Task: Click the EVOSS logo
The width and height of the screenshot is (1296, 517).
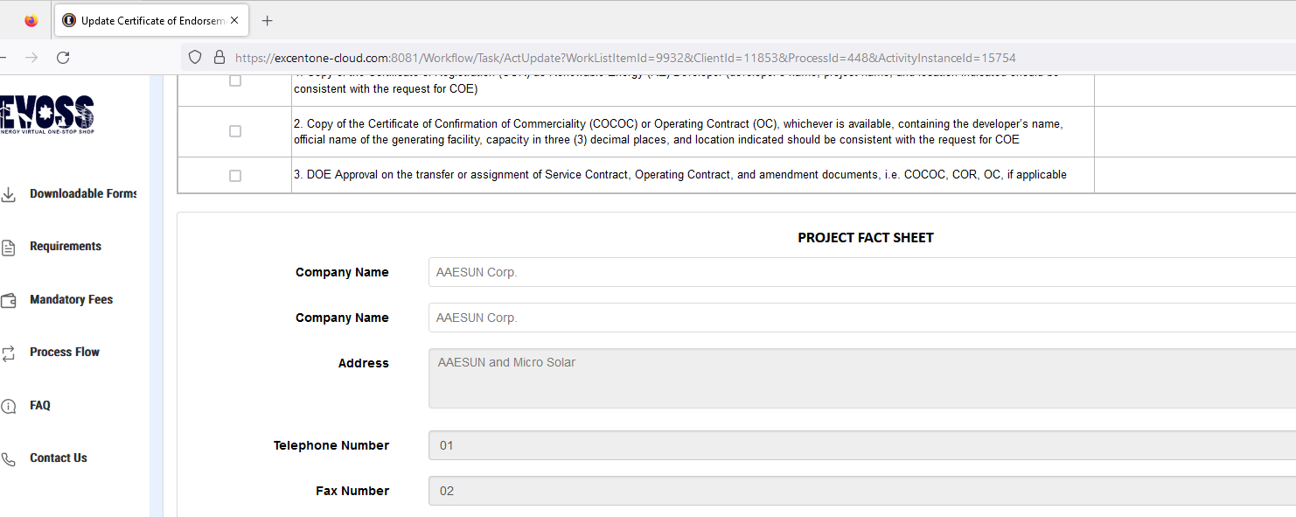Action: tap(48, 114)
